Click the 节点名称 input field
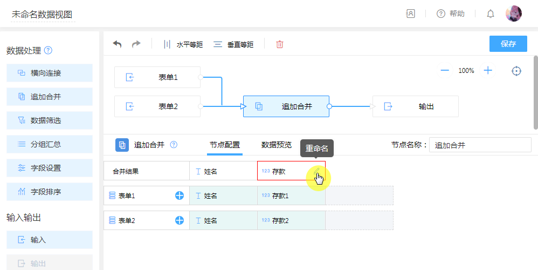538x270 pixels. point(480,145)
